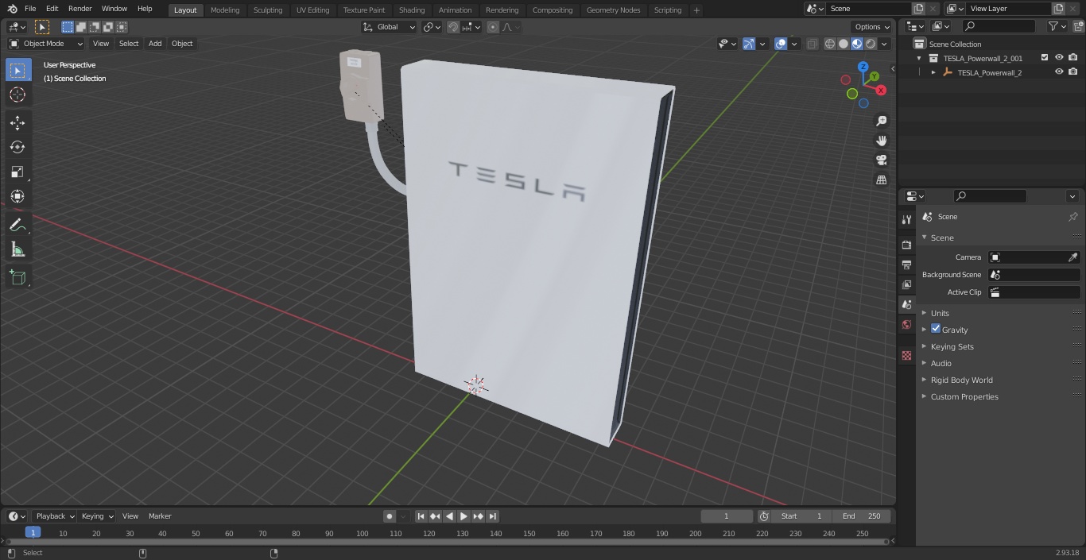Click the eyedropper in the Camera field

click(1072, 257)
